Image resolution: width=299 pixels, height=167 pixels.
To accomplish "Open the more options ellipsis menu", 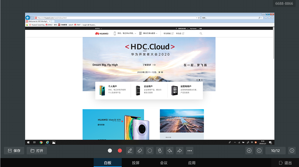I will 190,151.
